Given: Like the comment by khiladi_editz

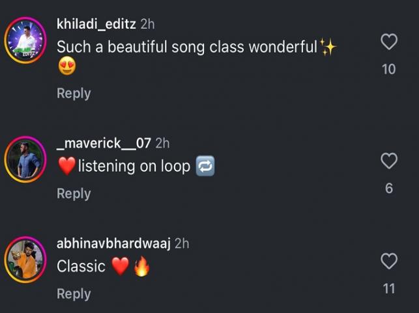Looking at the screenshot, I should coord(389,43).
